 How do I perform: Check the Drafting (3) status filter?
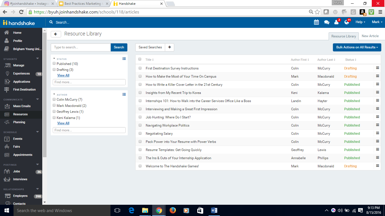coord(54,69)
